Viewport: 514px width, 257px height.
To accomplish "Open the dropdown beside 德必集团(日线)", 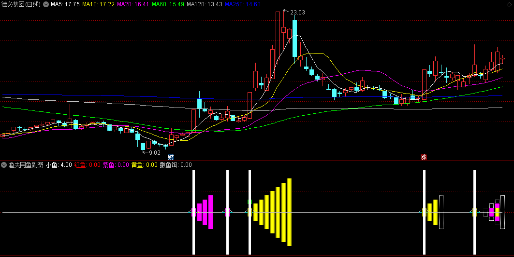I will [46, 4].
